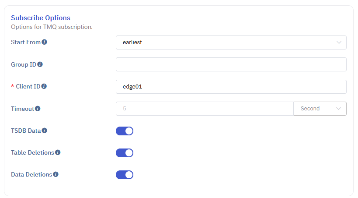Click the TSDB Data info icon
Screen dimensions: 358x198
45,131
